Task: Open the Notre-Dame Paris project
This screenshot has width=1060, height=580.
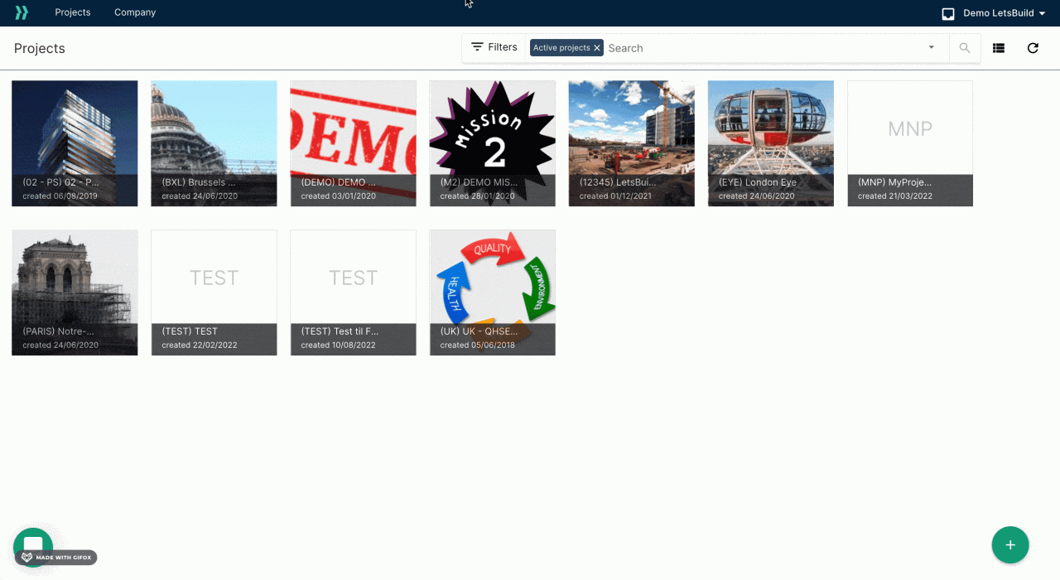Action: point(75,292)
